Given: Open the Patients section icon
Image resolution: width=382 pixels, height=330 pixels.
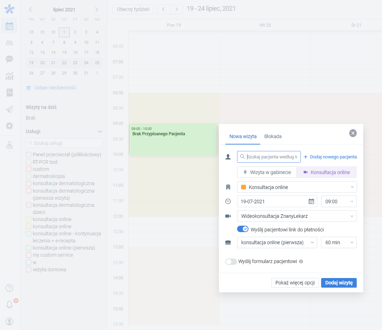Looking at the screenshot, I should (x=10, y=42).
